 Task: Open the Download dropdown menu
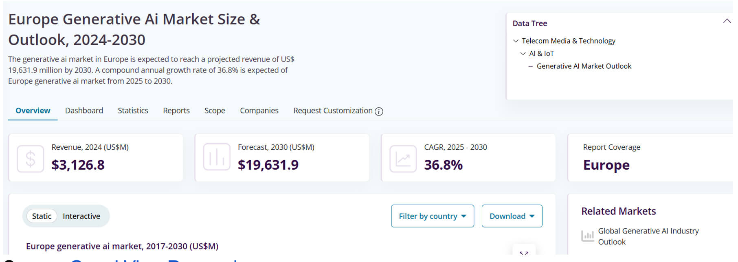tap(512, 216)
